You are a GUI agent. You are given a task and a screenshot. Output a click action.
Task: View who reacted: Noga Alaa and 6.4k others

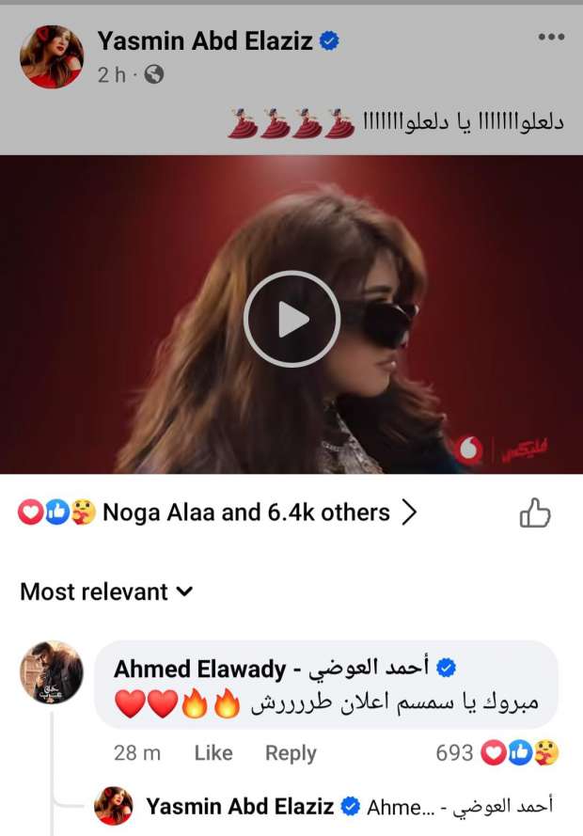point(245,513)
